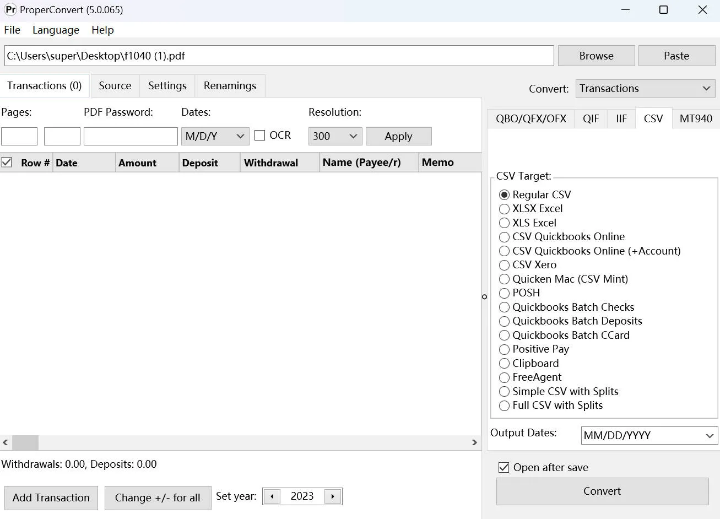The width and height of the screenshot is (720, 519).
Task: Choose the Quicken Mac (CSV Mint) target
Action: click(x=504, y=279)
